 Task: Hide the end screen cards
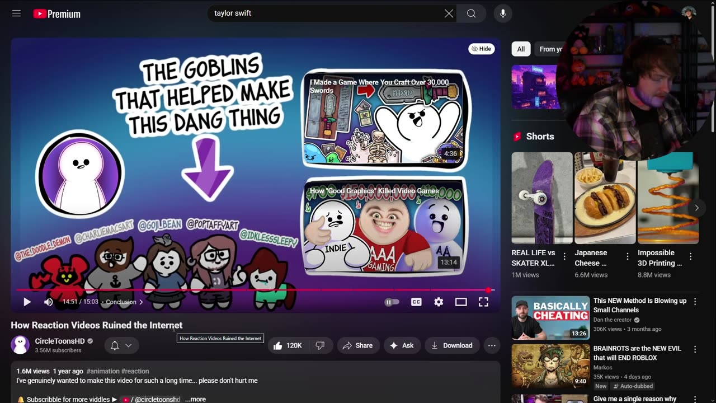[x=481, y=49]
